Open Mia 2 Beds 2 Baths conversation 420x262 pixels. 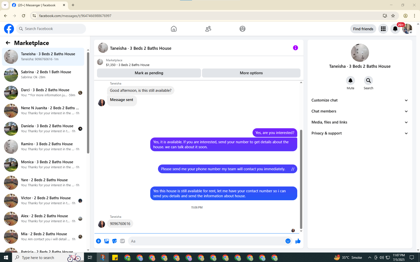point(43,237)
